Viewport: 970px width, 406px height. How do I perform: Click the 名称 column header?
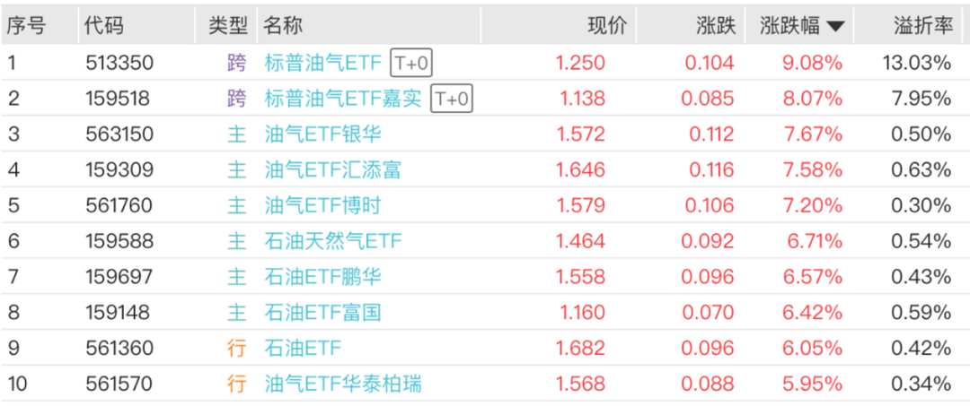[283, 26]
